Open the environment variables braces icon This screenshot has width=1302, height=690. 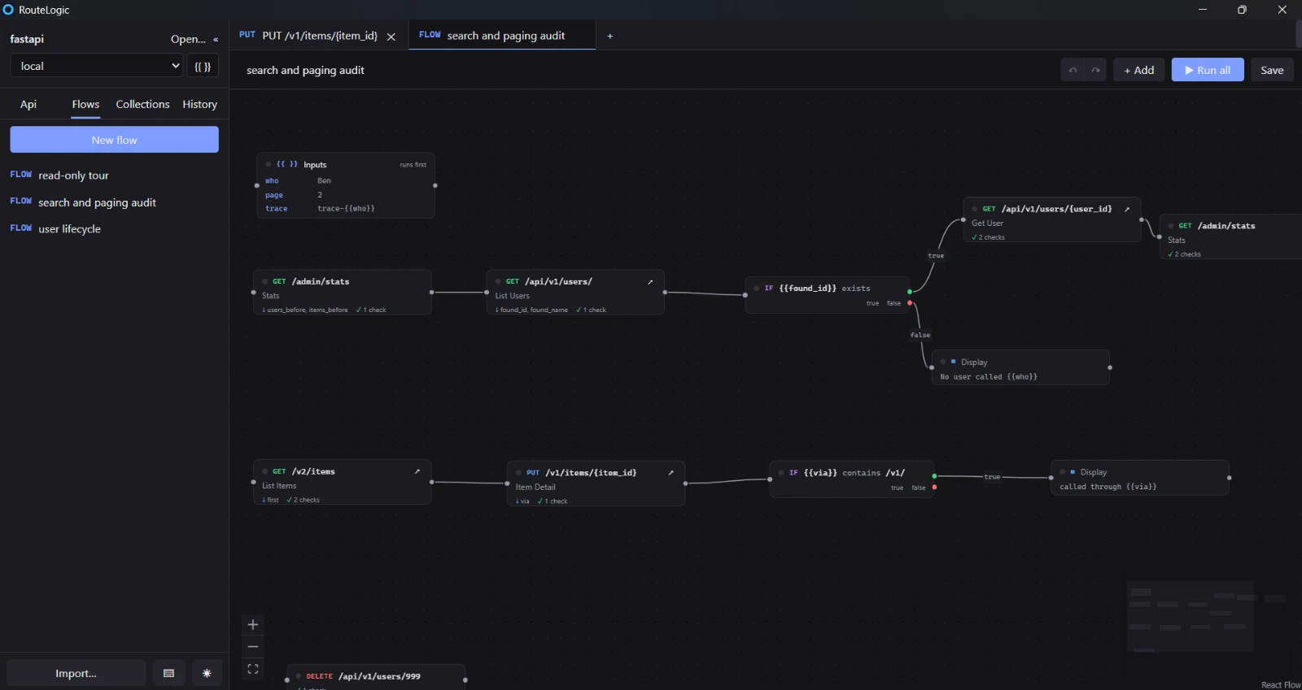[x=203, y=66]
